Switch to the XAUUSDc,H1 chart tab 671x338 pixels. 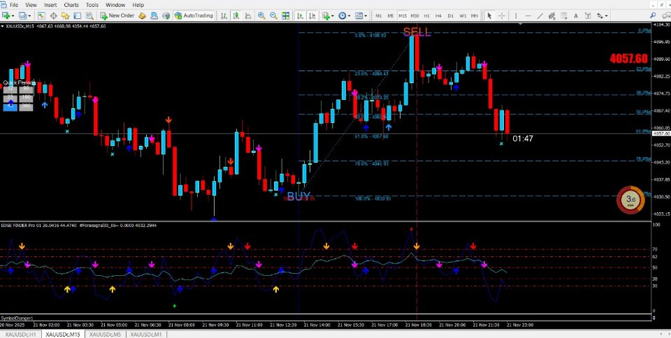[x=20, y=334]
